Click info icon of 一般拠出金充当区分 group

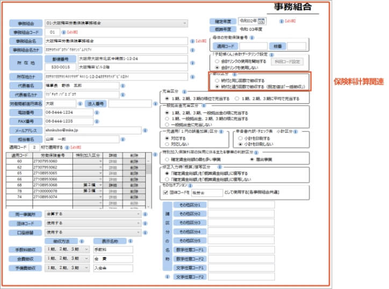(x=204, y=106)
